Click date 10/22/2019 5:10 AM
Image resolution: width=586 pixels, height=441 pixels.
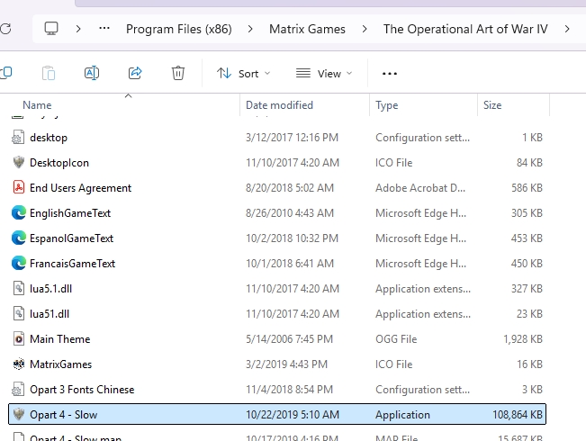click(293, 415)
